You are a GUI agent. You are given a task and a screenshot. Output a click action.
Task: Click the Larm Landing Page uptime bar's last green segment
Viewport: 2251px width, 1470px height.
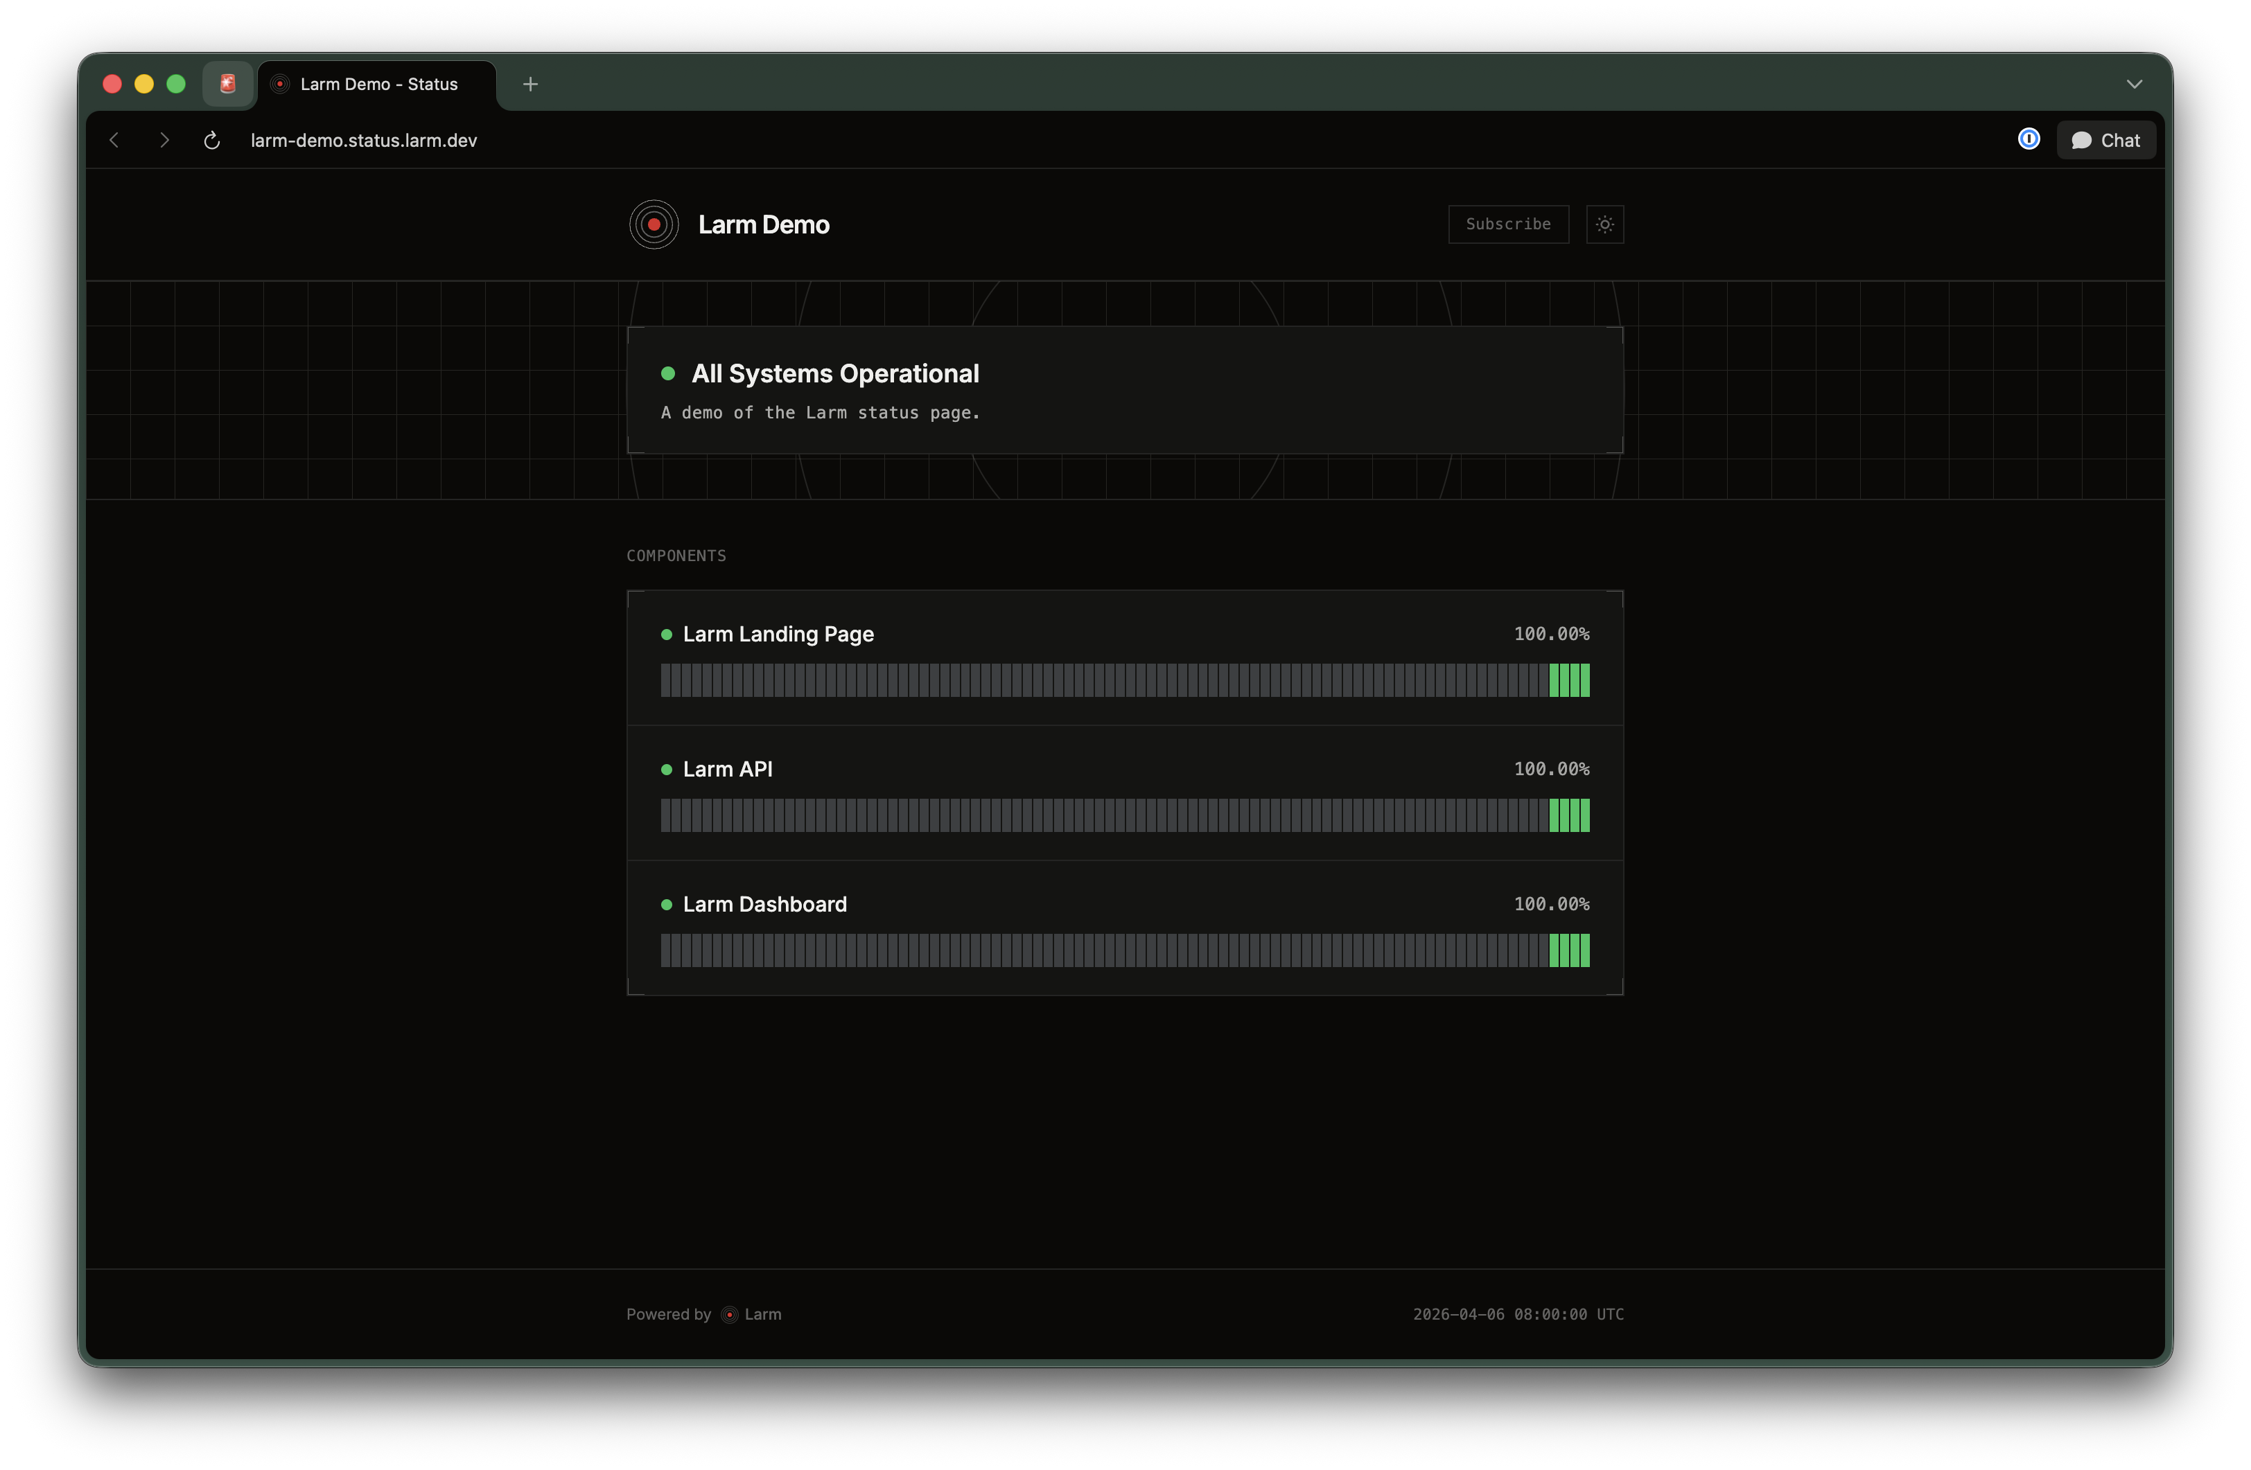coord(1585,681)
